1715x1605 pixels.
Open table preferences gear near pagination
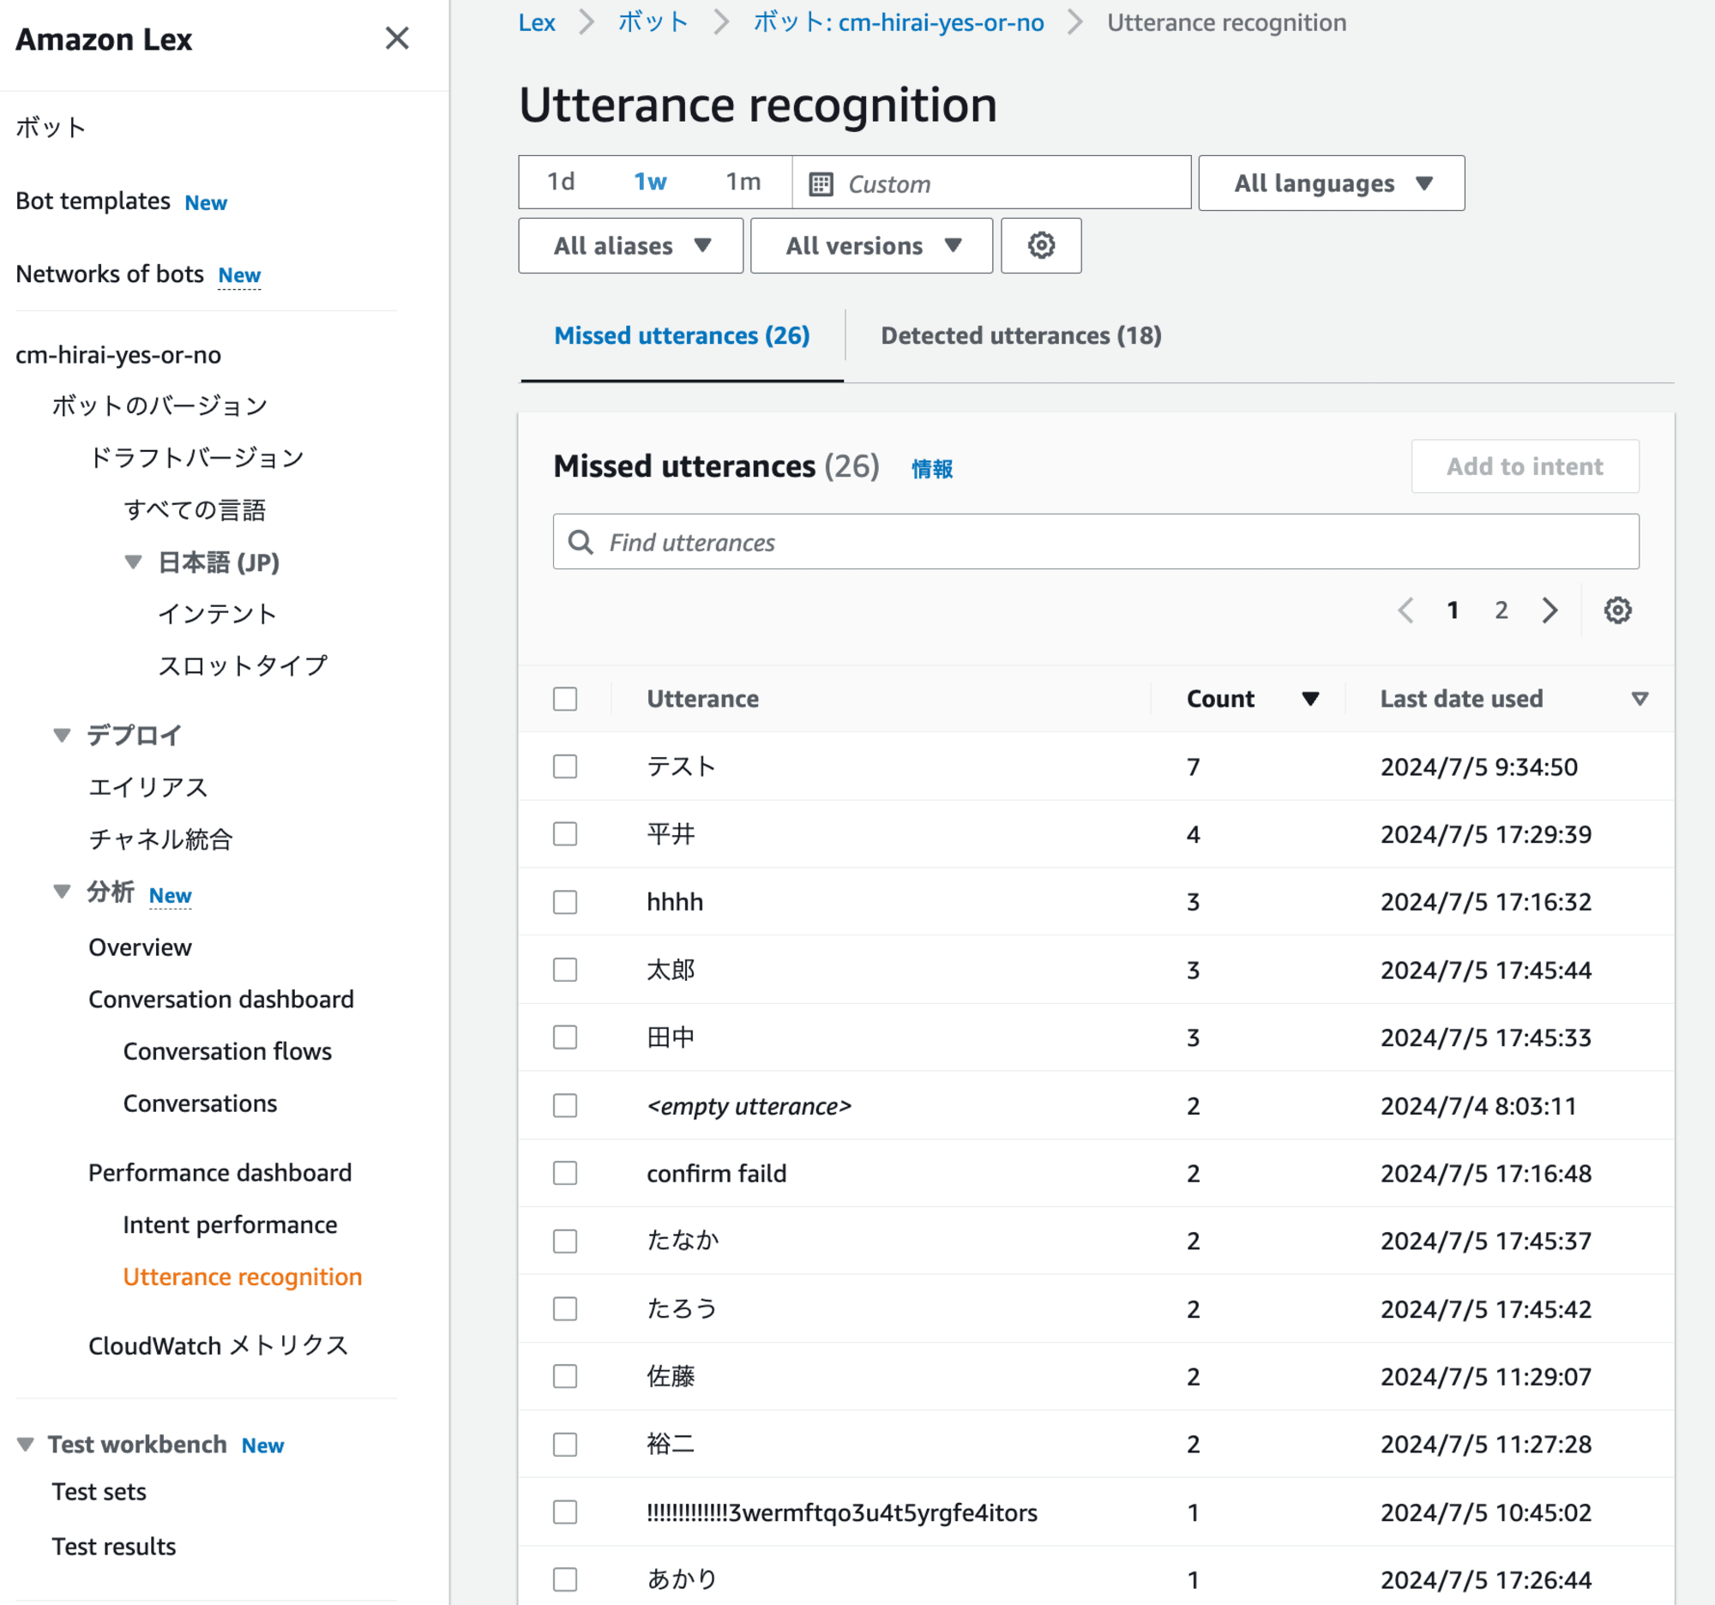coord(1617,610)
